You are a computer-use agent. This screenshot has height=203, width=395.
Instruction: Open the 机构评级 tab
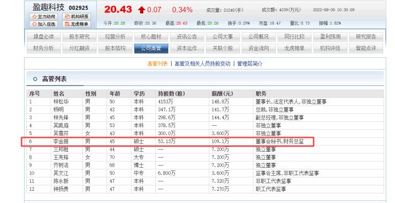330,48
